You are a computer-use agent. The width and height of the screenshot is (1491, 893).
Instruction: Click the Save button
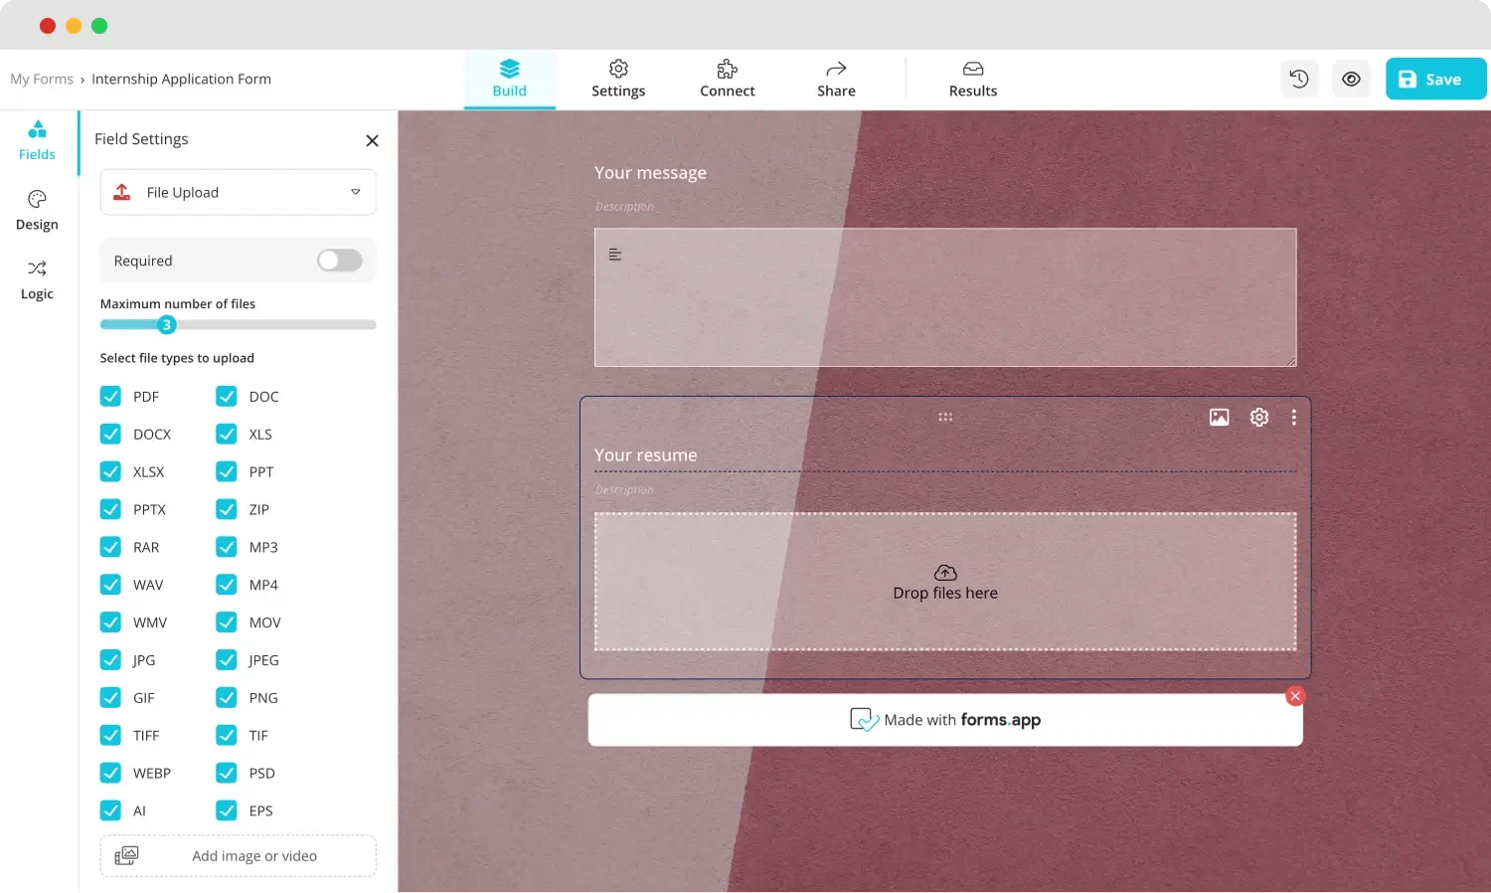(1434, 79)
